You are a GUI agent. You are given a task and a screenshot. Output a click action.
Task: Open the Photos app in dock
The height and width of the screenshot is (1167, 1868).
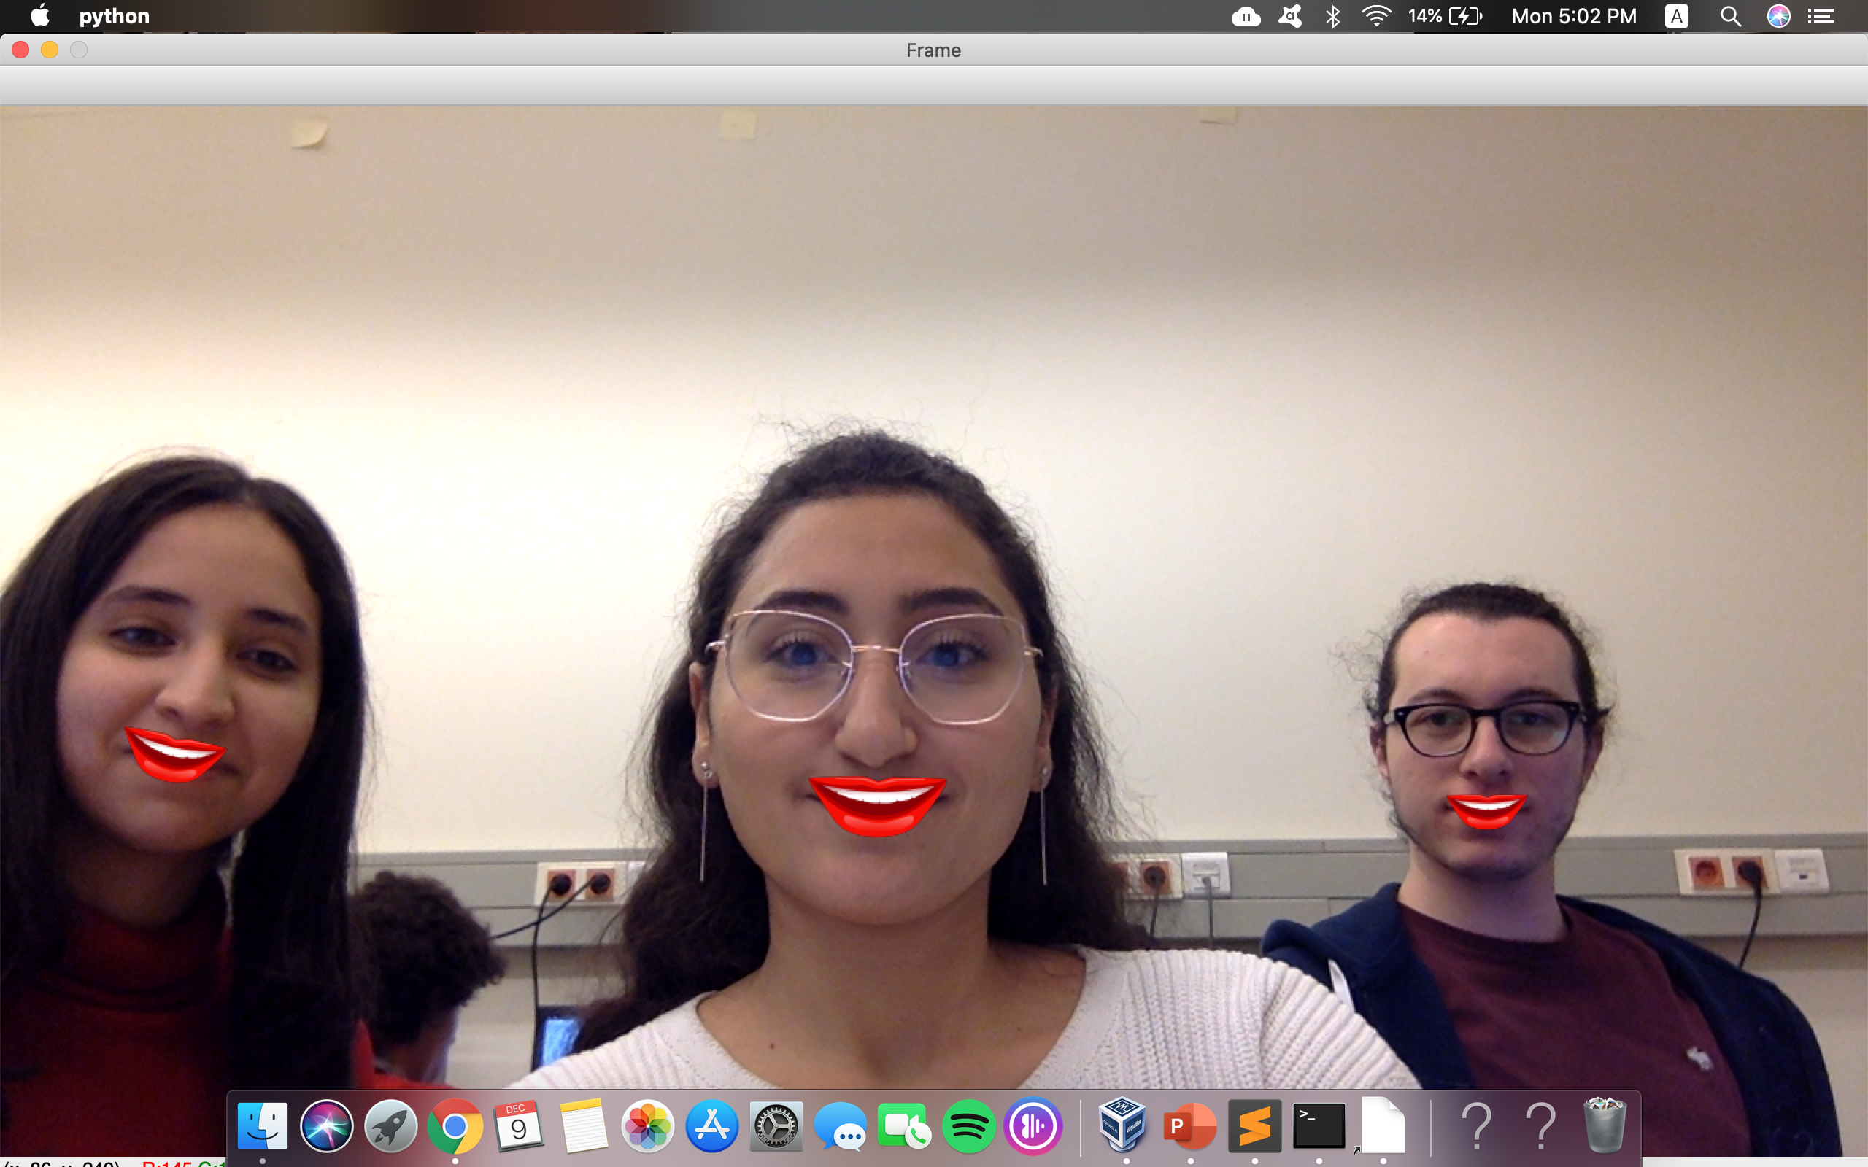click(x=648, y=1127)
